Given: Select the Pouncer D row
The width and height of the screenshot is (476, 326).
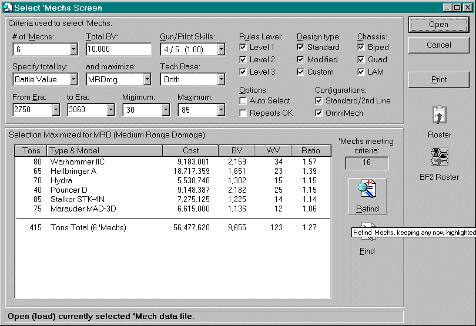Looking at the screenshot, I should point(173,190).
